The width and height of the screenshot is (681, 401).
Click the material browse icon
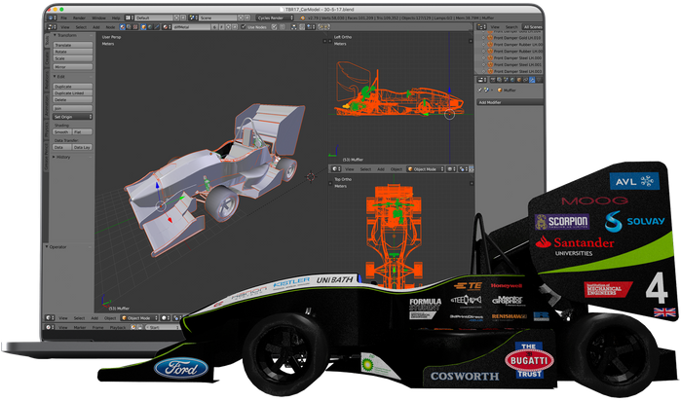[166, 27]
